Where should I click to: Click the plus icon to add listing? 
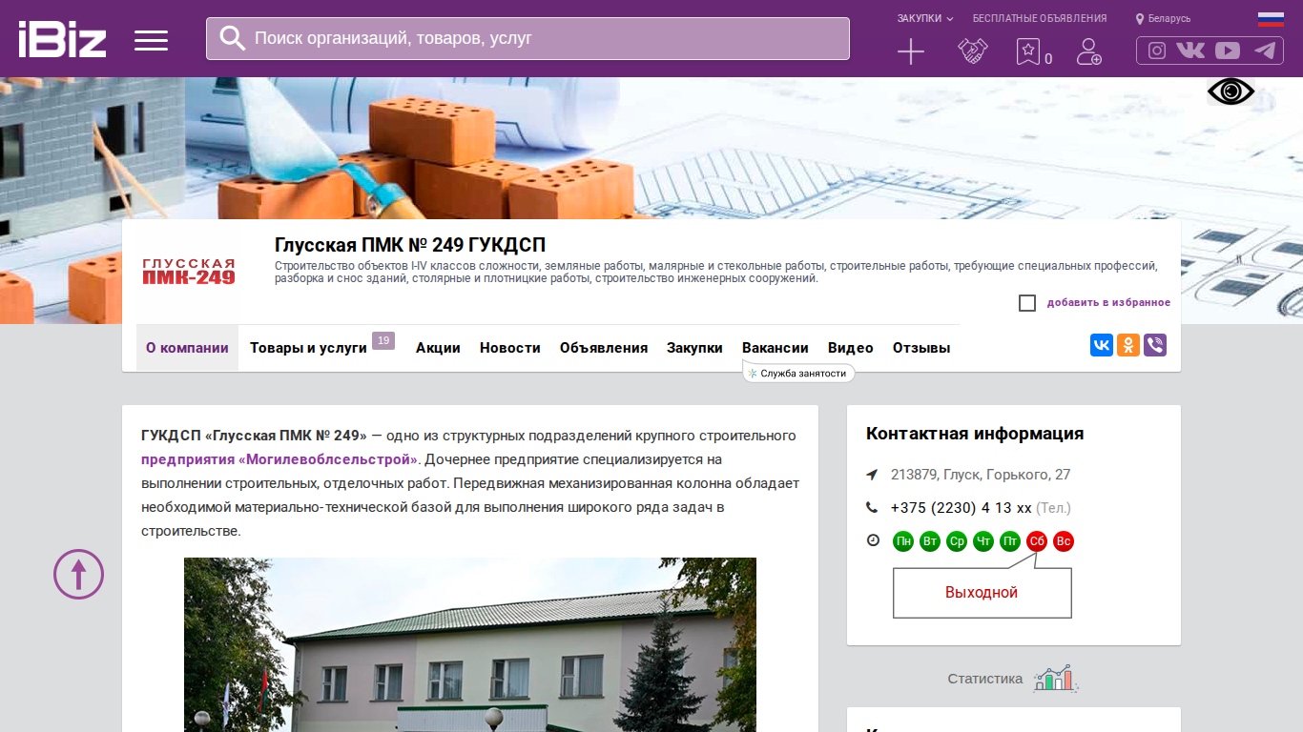pos(911,51)
